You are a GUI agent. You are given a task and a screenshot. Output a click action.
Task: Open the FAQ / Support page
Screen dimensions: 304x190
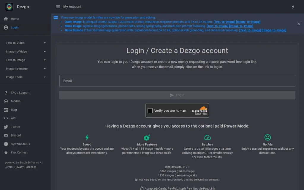[26, 93]
